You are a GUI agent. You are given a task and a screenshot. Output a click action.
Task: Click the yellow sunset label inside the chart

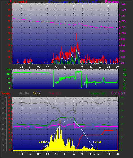[97, 142]
